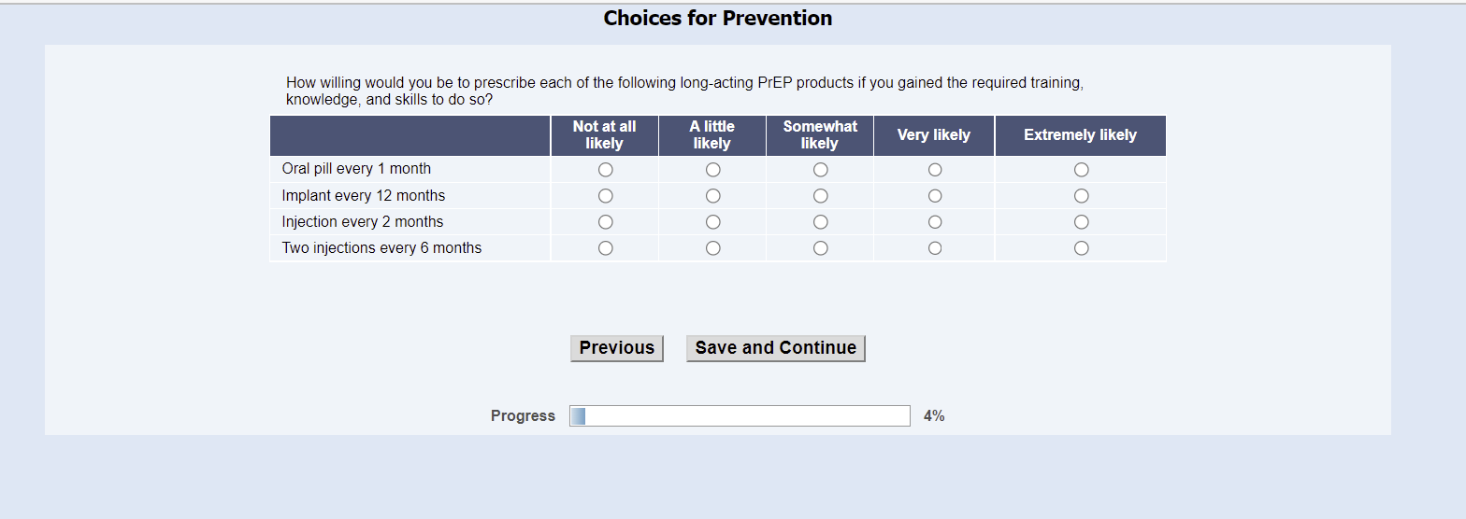1466x519 pixels.
Task: Mark Oral pill as 'Extremely likely'
Action: [x=1081, y=170]
